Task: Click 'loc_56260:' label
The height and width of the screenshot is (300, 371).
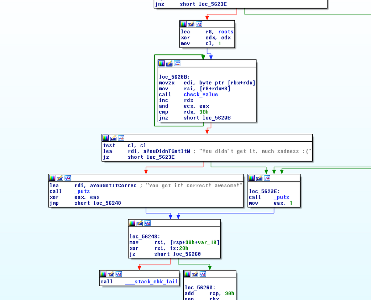Action: [200, 287]
